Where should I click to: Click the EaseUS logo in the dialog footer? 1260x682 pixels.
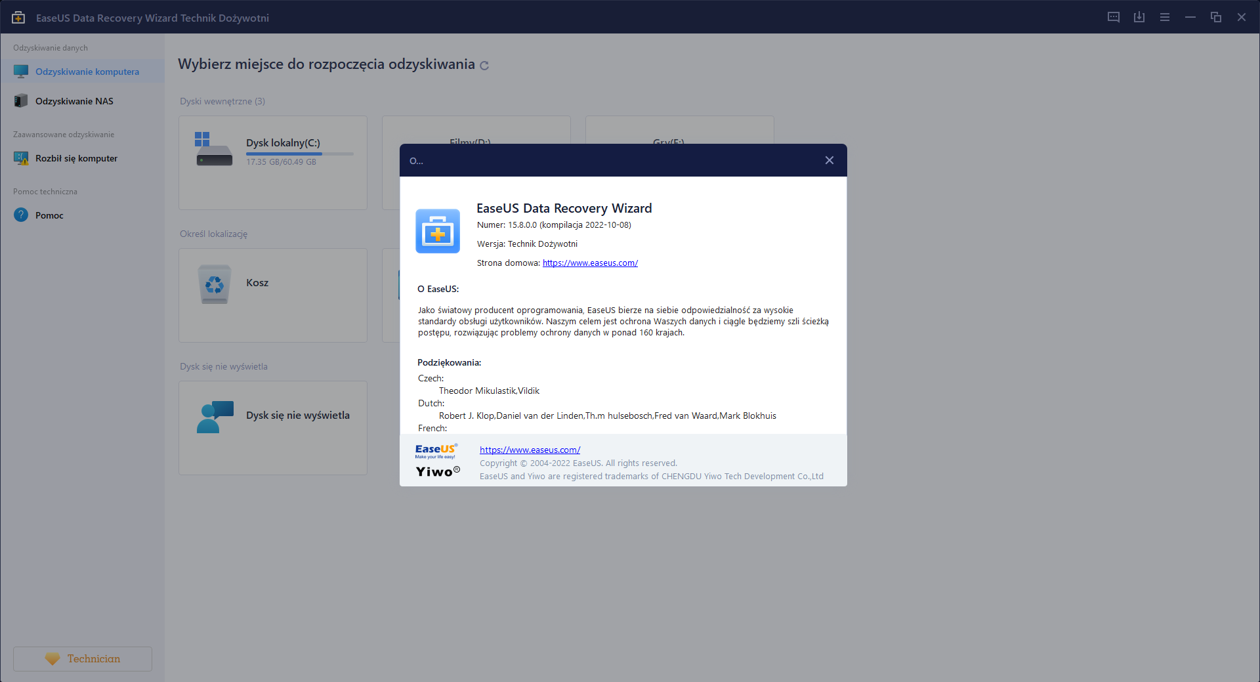click(x=436, y=451)
